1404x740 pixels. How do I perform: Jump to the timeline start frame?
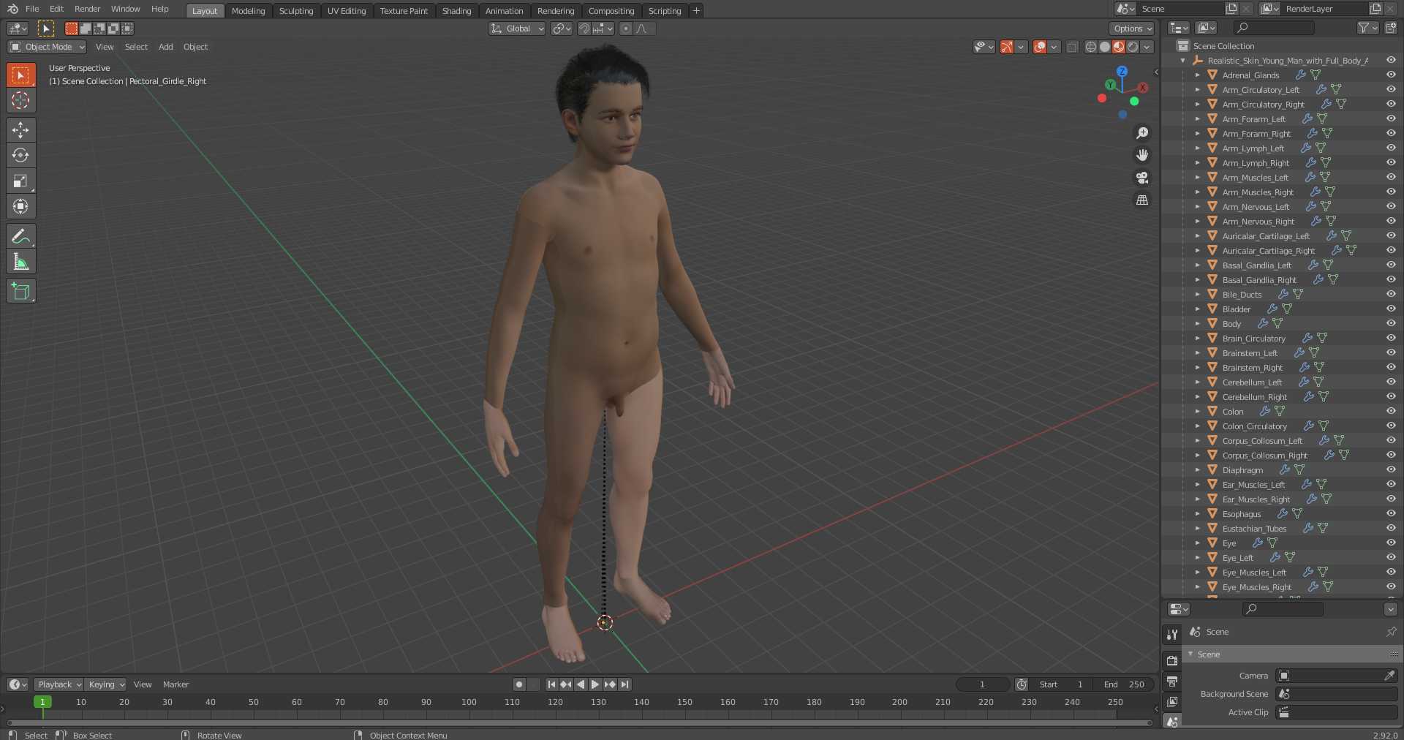pos(551,684)
